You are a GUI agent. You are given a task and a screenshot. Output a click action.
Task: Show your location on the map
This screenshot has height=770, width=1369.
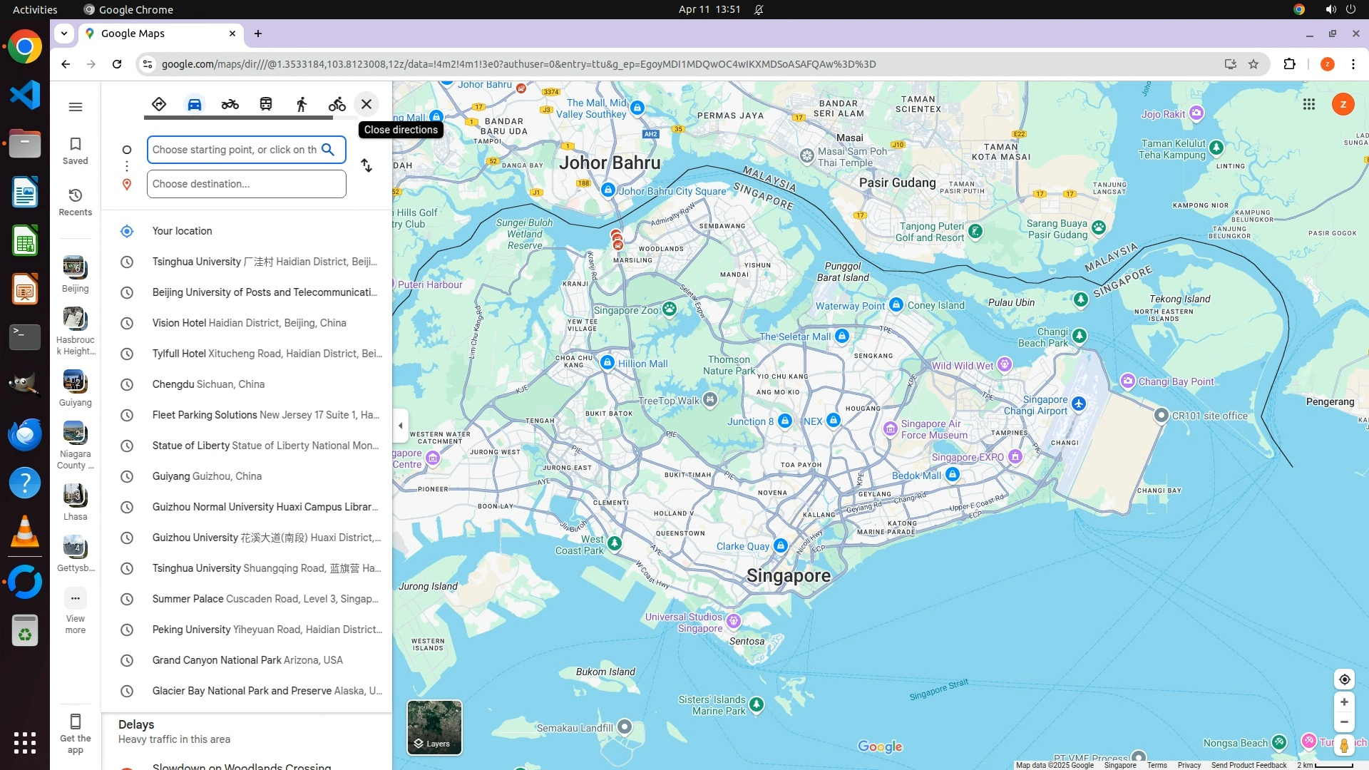(x=1344, y=679)
